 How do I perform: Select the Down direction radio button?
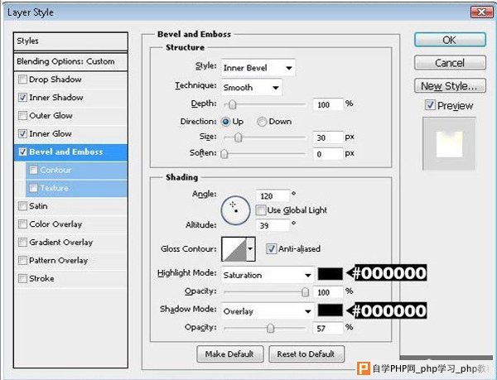coord(262,122)
